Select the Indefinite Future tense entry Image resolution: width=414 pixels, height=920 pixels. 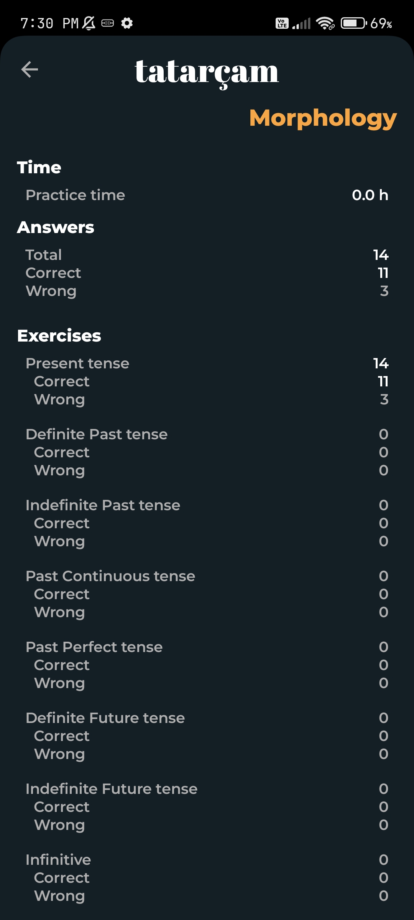pyautogui.click(x=112, y=789)
